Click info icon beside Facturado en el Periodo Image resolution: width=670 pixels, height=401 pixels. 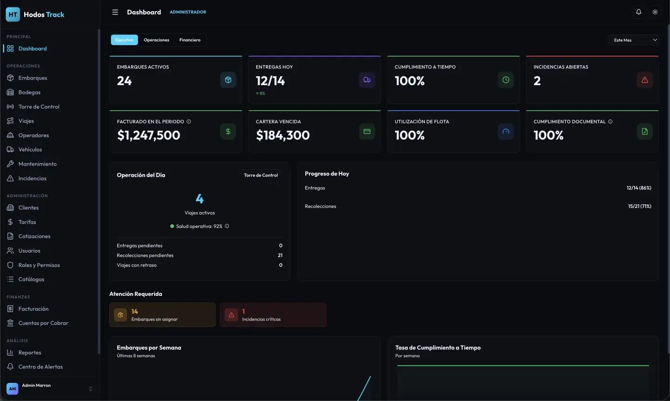pos(188,121)
